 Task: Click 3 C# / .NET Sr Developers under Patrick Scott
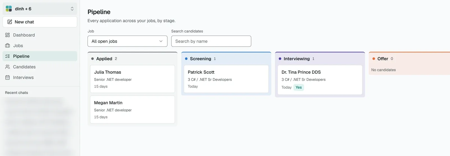(210, 80)
